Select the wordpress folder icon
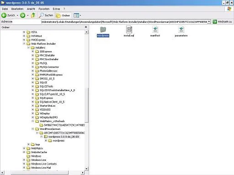 (x=103, y=30)
